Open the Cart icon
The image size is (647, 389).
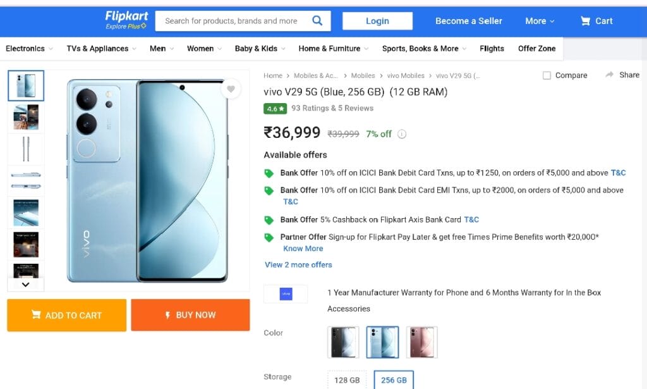(585, 21)
